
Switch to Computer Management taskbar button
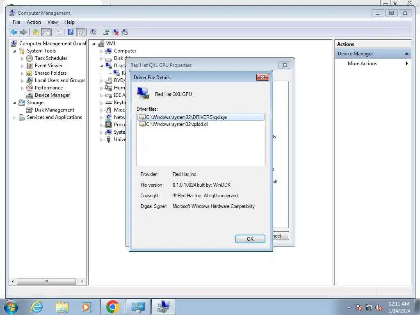(163, 307)
